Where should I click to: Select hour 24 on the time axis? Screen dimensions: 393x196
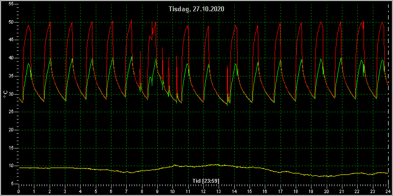[388, 191]
